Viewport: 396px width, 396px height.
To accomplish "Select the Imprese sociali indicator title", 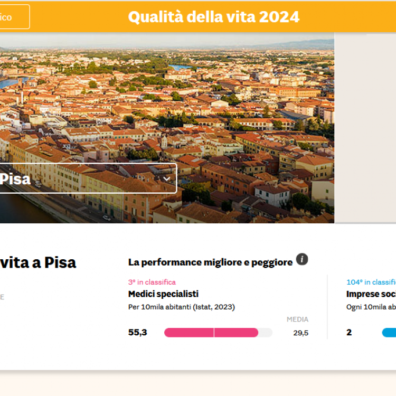I will pos(371,294).
